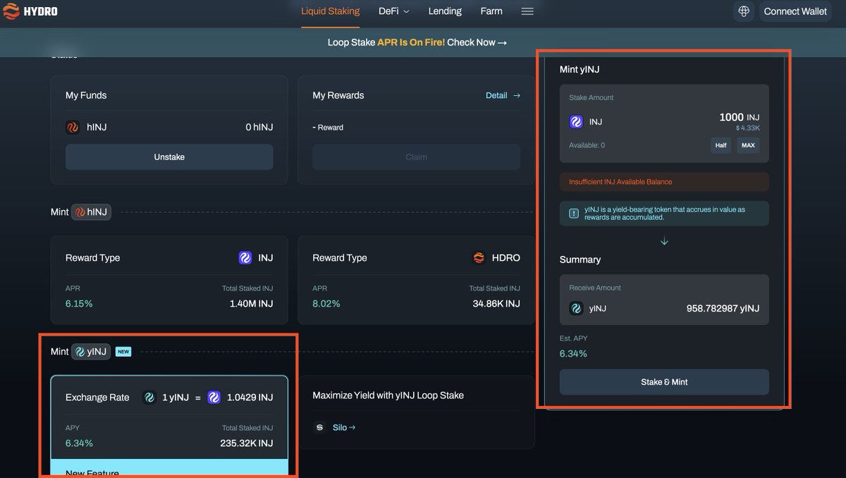Open the Farm tab
Screen dimensions: 846x478
click(x=491, y=11)
